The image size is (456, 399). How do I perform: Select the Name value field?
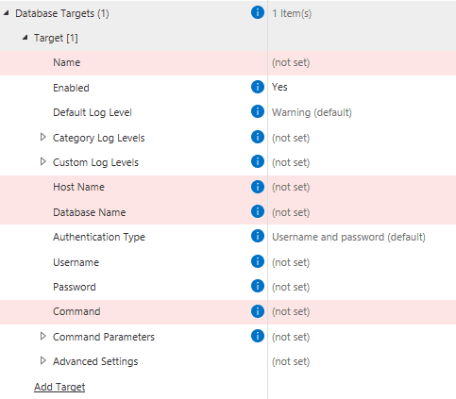(x=362, y=62)
